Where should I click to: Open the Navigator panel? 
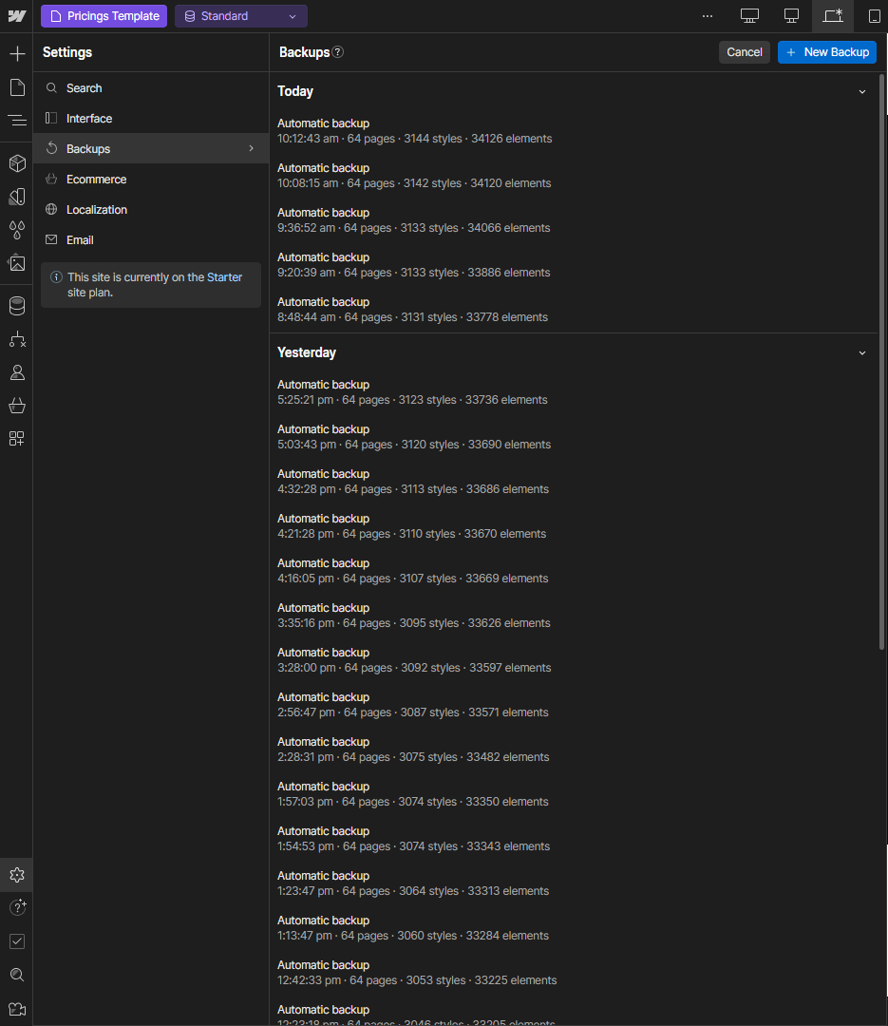(x=16, y=120)
